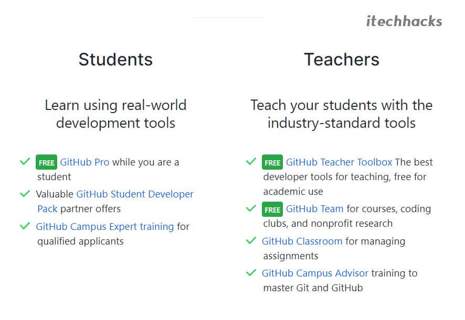Click the Teachers heading
The width and height of the screenshot is (465, 320).
point(342,60)
